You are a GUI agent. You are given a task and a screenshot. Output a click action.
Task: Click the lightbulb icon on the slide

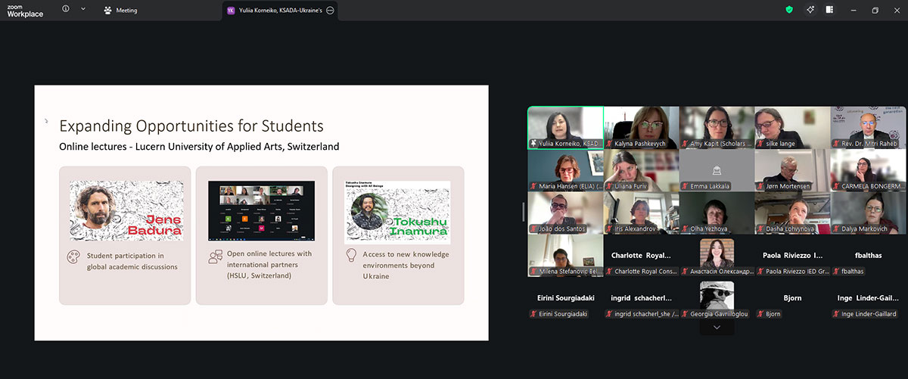point(351,255)
